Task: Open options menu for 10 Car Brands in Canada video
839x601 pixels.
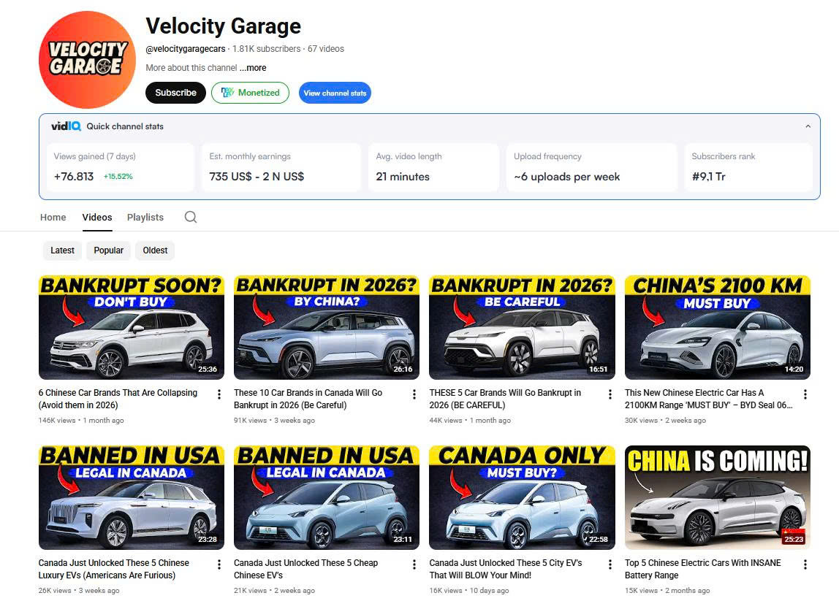Action: click(414, 394)
